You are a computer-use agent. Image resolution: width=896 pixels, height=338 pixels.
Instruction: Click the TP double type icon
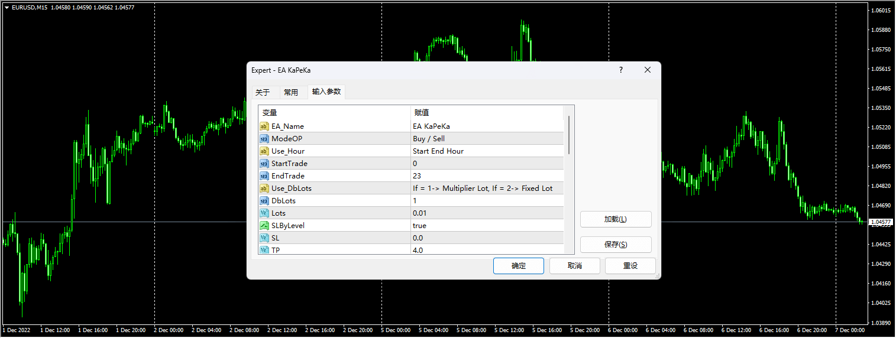(x=264, y=250)
